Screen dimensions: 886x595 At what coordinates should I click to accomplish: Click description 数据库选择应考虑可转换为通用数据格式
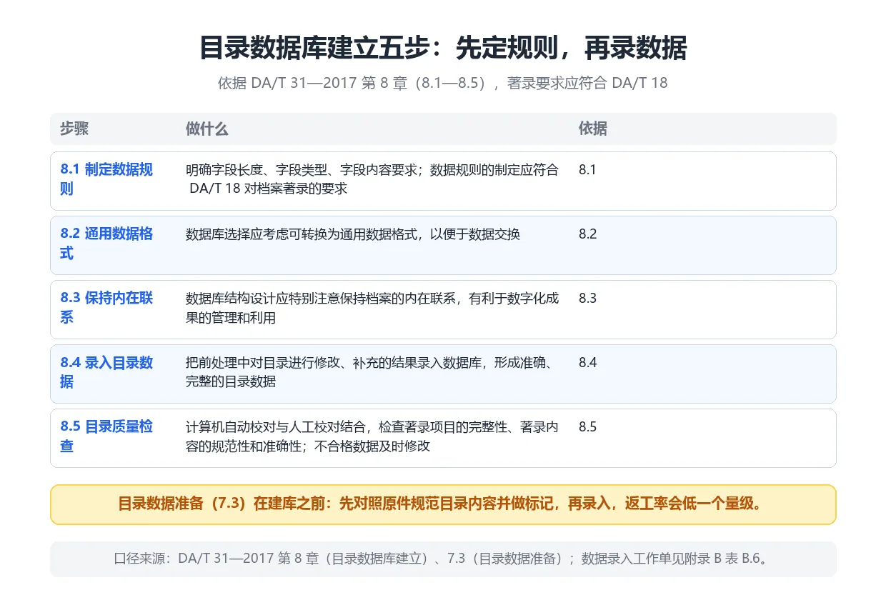(x=353, y=234)
